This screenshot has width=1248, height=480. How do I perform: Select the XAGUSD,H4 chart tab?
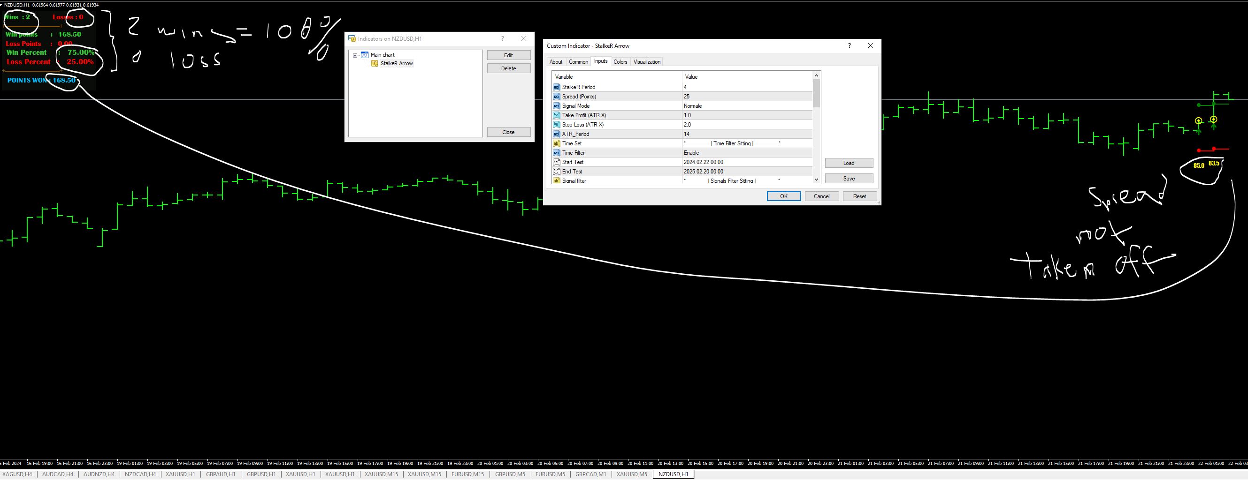[18, 474]
